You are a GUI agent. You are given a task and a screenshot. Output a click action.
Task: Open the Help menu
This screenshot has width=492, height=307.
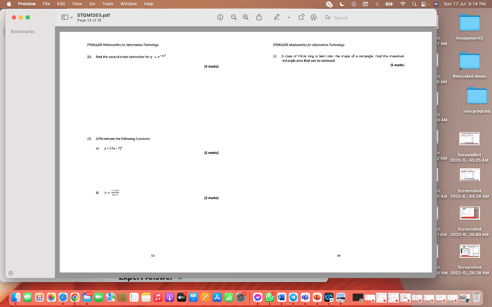pyautogui.click(x=148, y=4)
